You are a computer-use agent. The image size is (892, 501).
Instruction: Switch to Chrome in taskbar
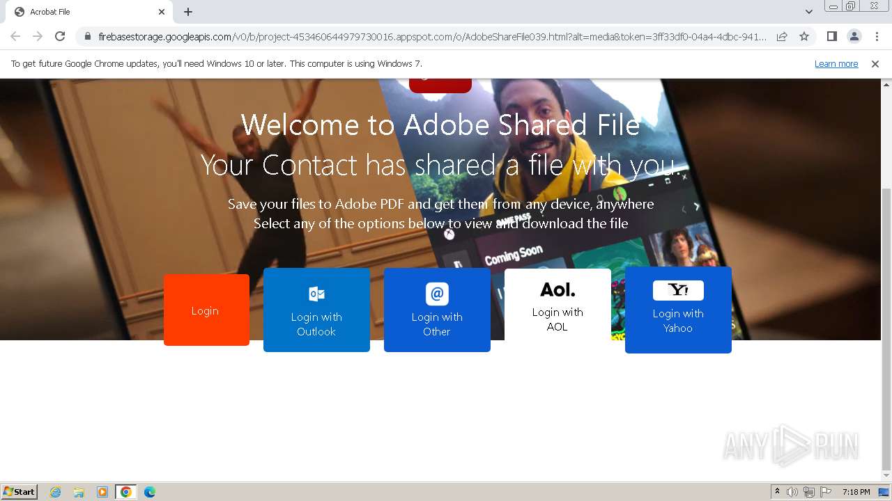coord(126,492)
